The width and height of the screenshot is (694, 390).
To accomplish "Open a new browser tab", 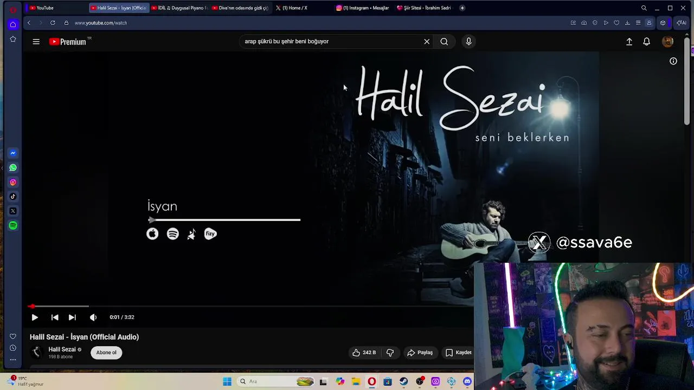I will pos(462,8).
